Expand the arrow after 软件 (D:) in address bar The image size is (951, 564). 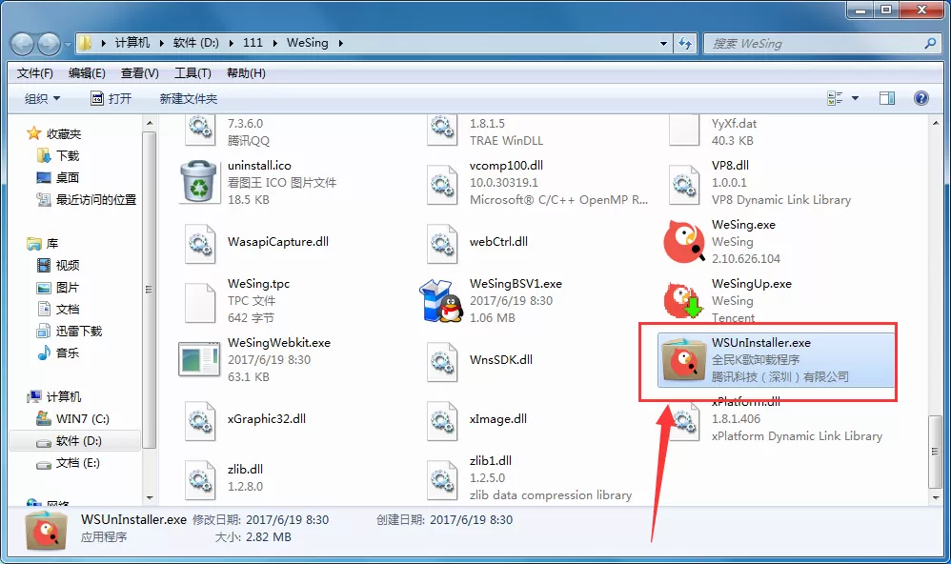pyautogui.click(x=232, y=43)
